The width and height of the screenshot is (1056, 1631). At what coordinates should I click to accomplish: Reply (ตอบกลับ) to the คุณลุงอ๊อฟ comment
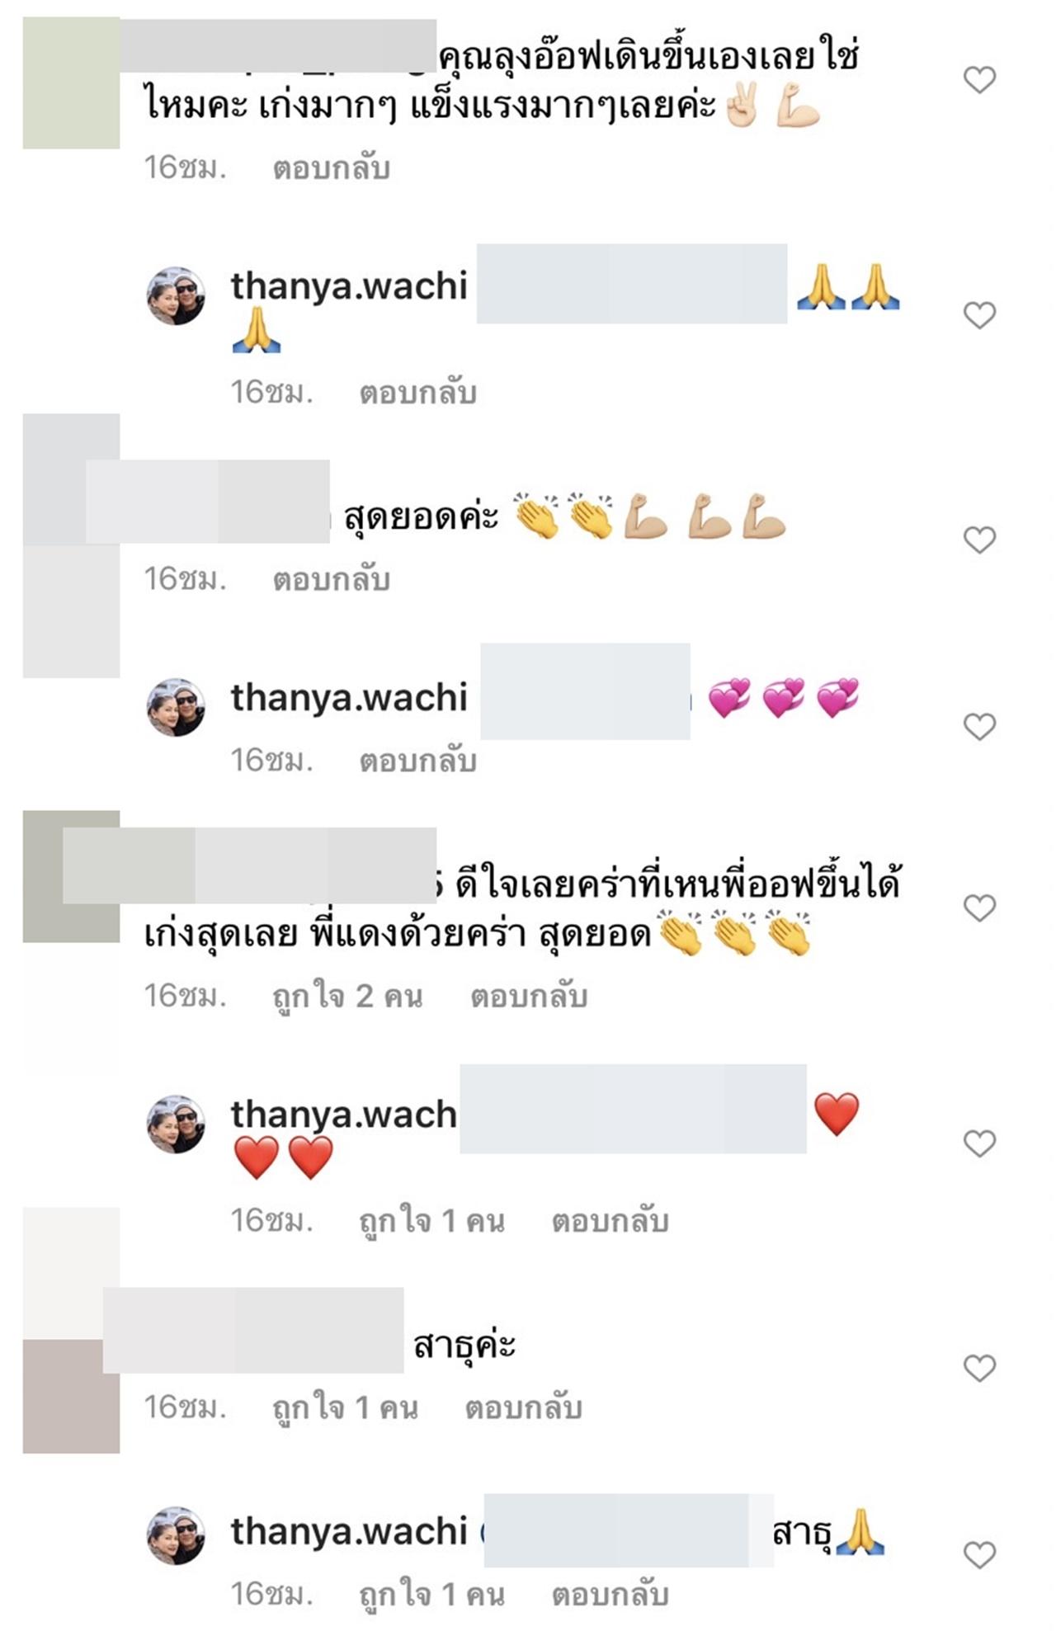coord(332,168)
